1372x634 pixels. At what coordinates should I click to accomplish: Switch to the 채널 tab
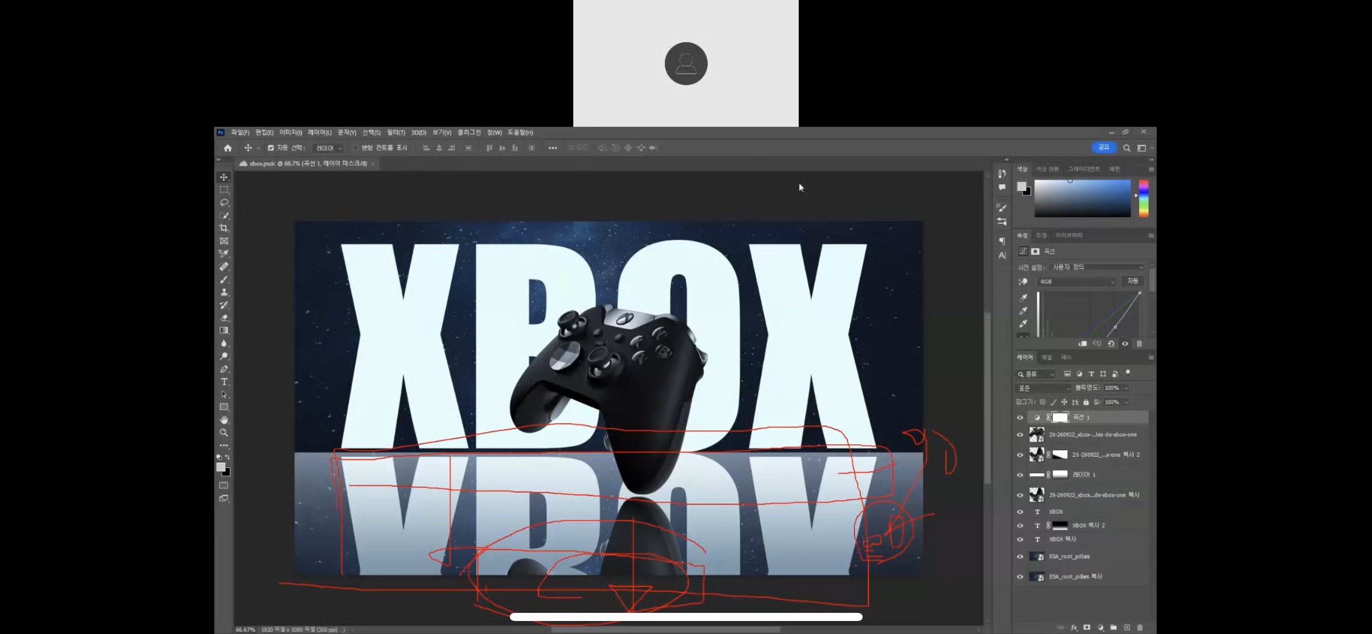pyautogui.click(x=1047, y=358)
